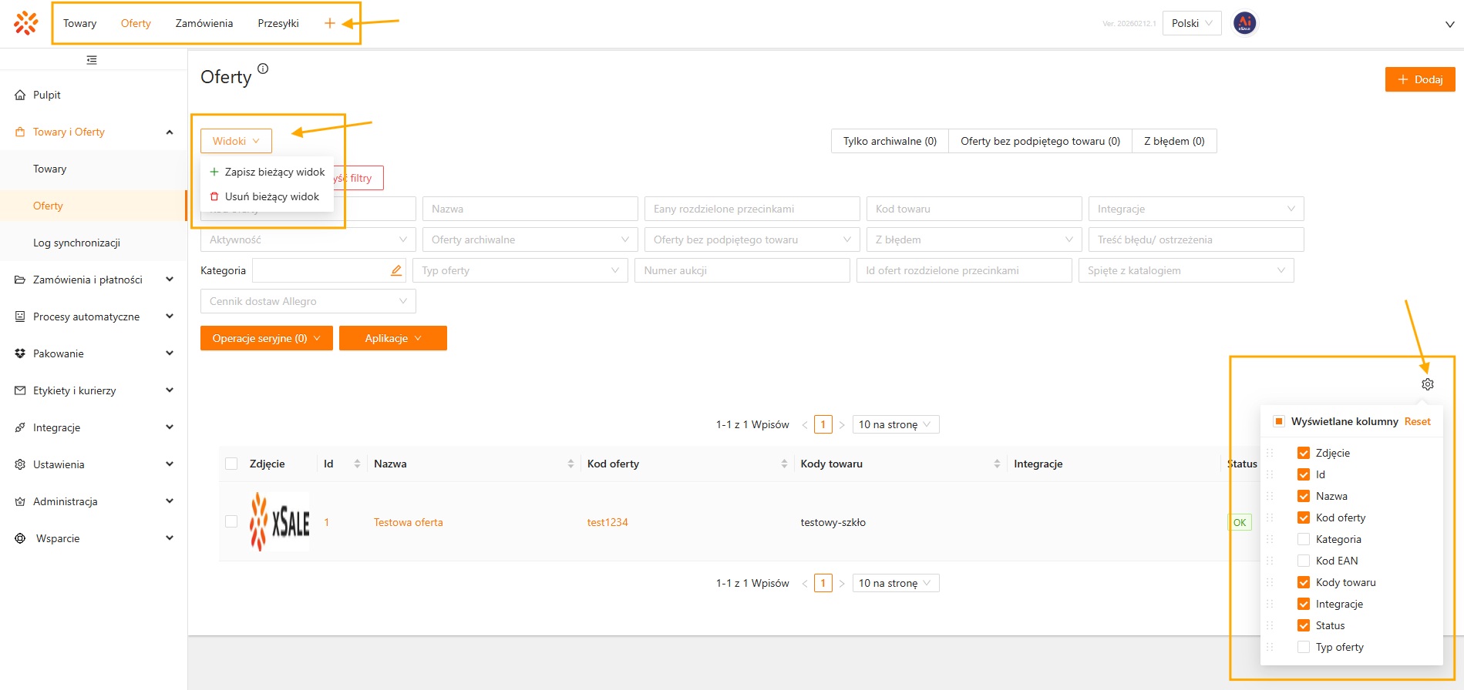Screen dimensions: 1464x690
Task: Expand the Operacje seryjne (0) dropdown
Action: (266, 338)
